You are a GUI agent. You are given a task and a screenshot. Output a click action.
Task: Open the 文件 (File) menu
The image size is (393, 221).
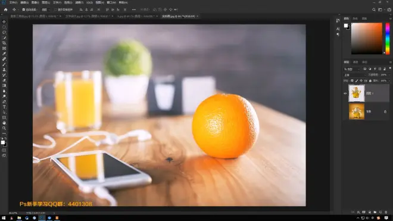[13, 2]
